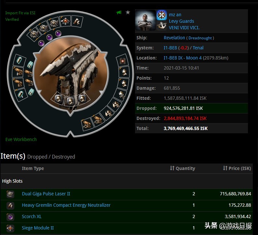Screen dimensions: 258x235
Task: Click the center rig icon below the ship image
Action: point(70,101)
